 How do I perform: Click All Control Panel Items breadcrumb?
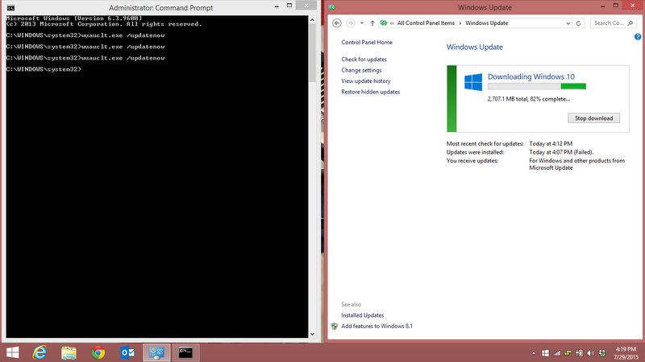(x=426, y=23)
